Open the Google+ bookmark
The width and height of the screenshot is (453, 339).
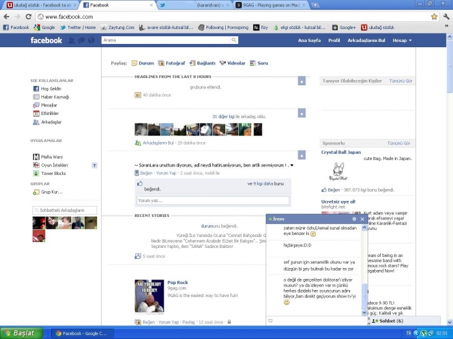pos(344,27)
